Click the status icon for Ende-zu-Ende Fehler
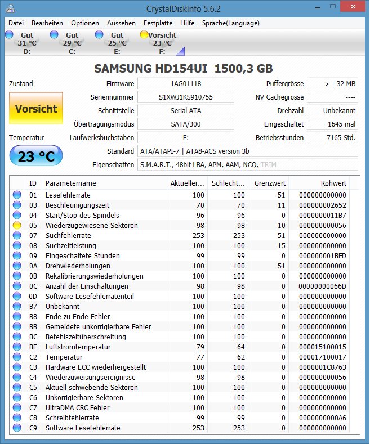Screen dimensions: 370x444 pyautogui.click(x=17, y=317)
